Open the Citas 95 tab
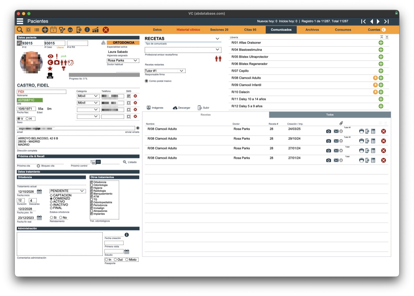The image size is (414, 296). (x=250, y=30)
